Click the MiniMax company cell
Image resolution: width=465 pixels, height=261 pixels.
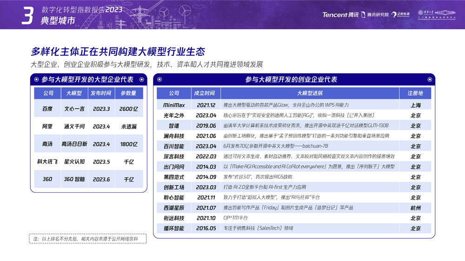pyautogui.click(x=174, y=105)
